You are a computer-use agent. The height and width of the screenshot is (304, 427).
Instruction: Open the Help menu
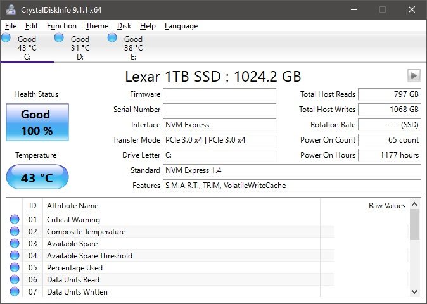[x=148, y=26]
